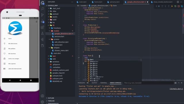Tap Mis pedidos in the emulator drawer
184x104 pixels.
(12, 49)
